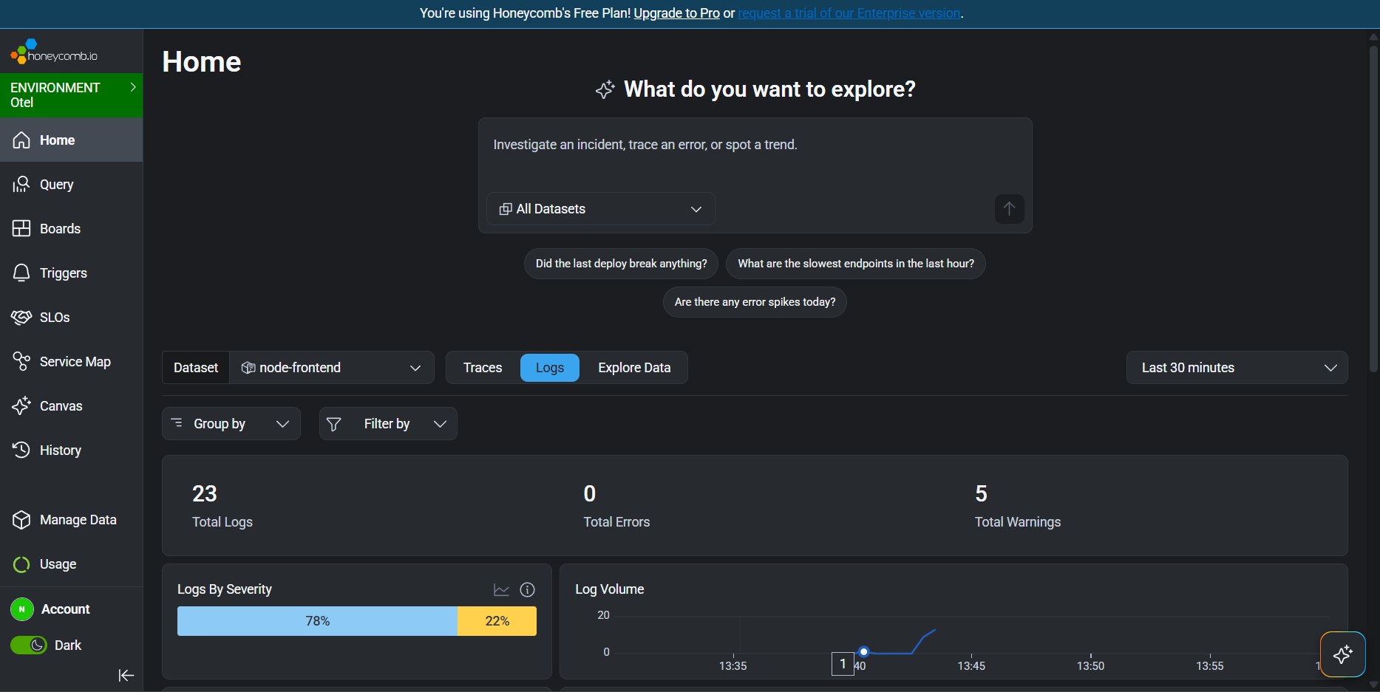Screen dimensions: 1380x692
Task: Open the Group by dropdown chevron
Action: 282,424
